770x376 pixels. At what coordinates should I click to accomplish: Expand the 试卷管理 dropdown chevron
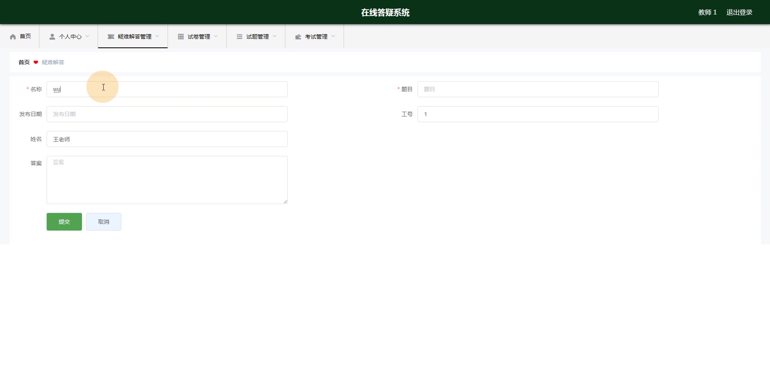[x=216, y=36]
